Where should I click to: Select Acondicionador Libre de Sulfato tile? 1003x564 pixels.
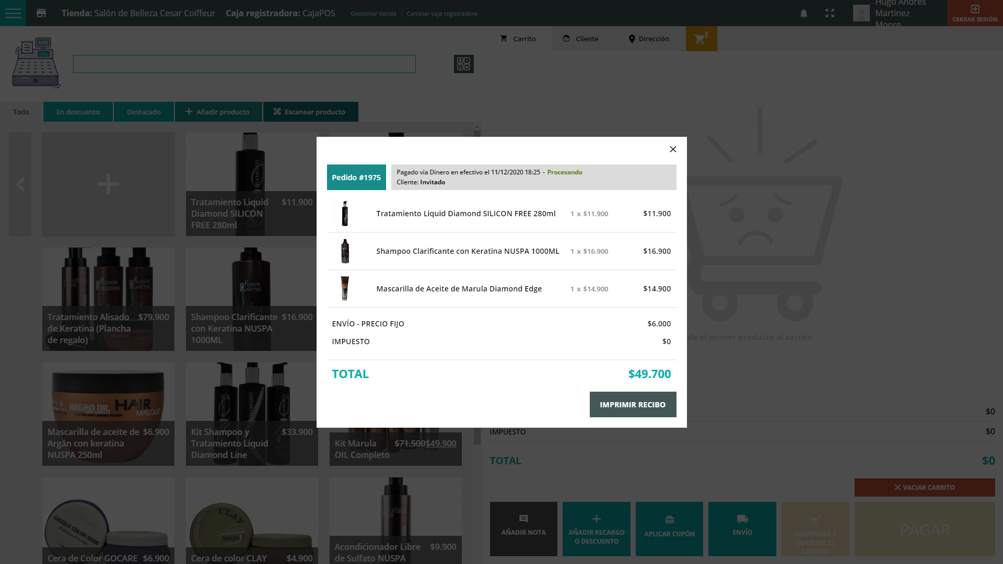(x=395, y=521)
